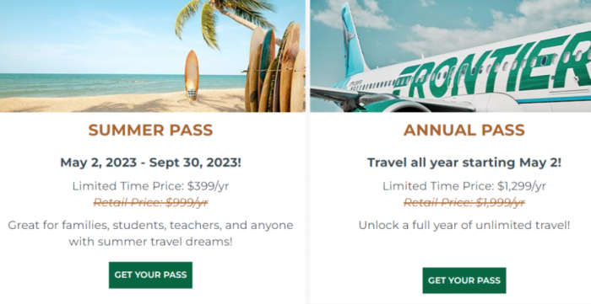Image resolution: width=591 pixels, height=304 pixels.
Task: Click the Travel all year starting May 2 text
Action: pyautogui.click(x=464, y=163)
